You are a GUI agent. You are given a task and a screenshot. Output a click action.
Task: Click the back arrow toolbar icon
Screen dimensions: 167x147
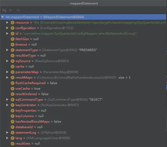pyautogui.click(x=11, y=10)
